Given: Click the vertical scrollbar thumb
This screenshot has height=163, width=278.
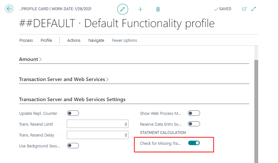Looking at the screenshot, I should click(256, 108).
